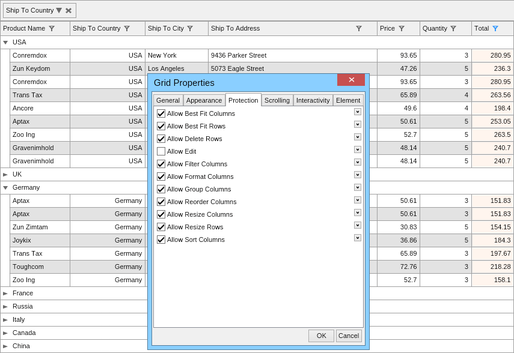The height and width of the screenshot is (353, 514).
Task: Click the Ship To Country column filter icon
Action: (127, 28)
